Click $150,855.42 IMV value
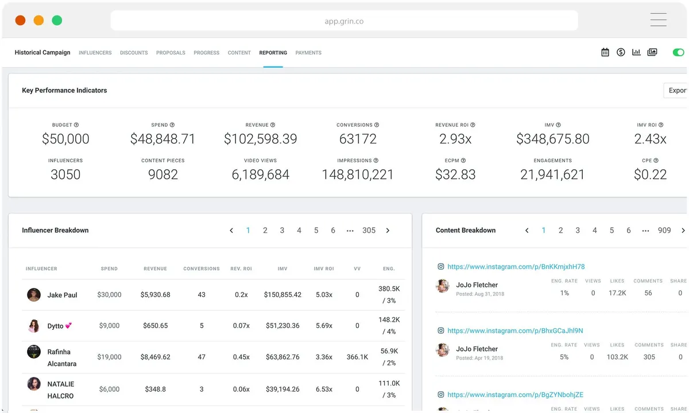 coord(282,295)
